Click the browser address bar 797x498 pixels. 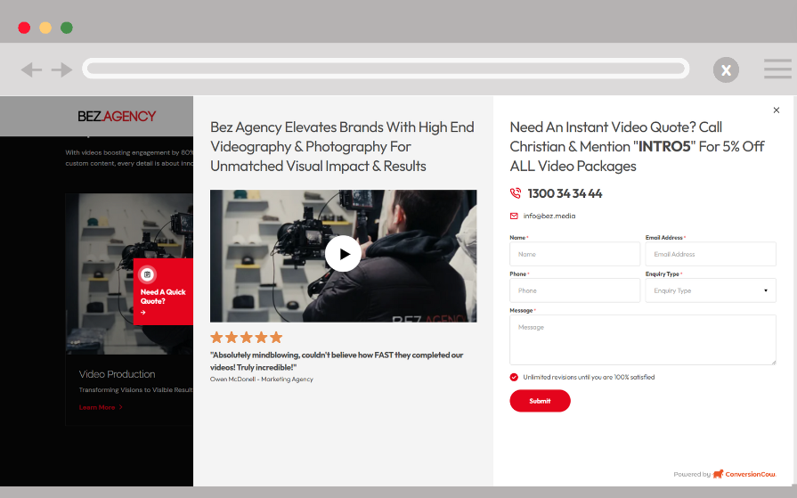(x=386, y=69)
